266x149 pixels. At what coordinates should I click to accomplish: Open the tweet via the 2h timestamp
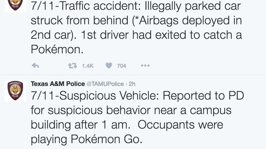pyautogui.click(x=132, y=84)
